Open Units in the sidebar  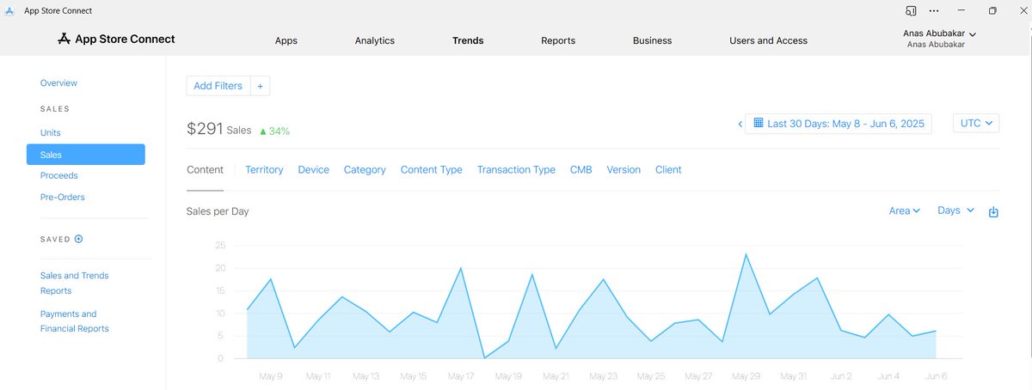coord(50,133)
